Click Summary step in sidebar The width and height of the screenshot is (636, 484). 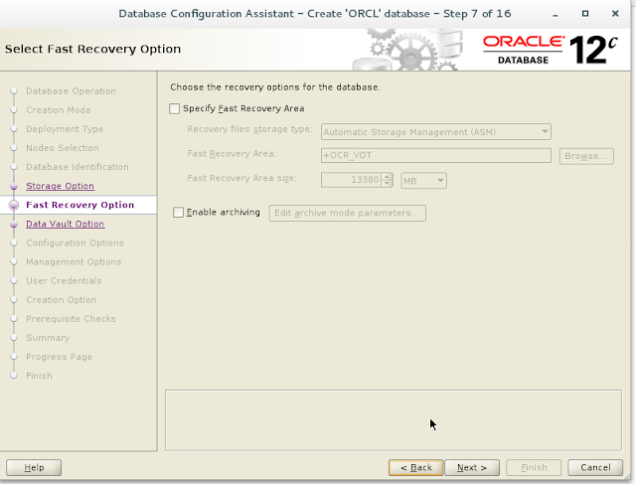pos(48,338)
